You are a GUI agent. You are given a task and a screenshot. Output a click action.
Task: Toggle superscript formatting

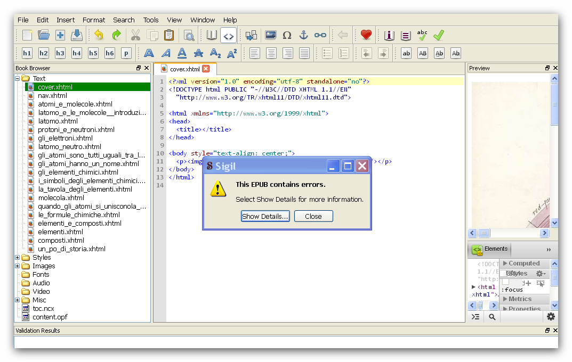232,53
